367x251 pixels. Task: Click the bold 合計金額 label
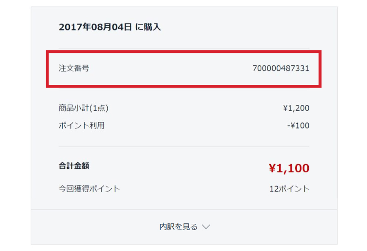coord(74,166)
